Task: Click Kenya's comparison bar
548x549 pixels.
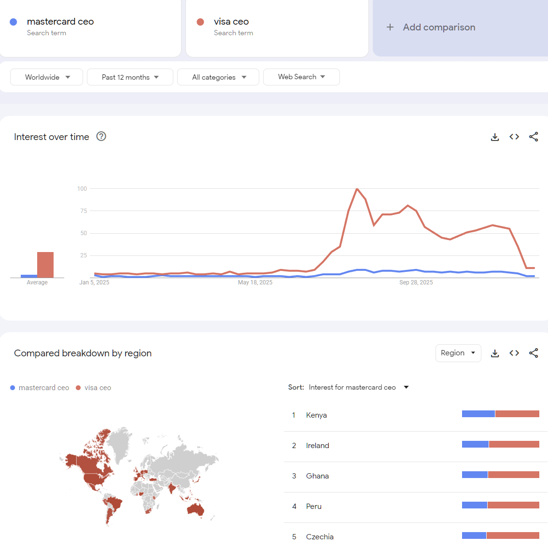Action: point(500,414)
